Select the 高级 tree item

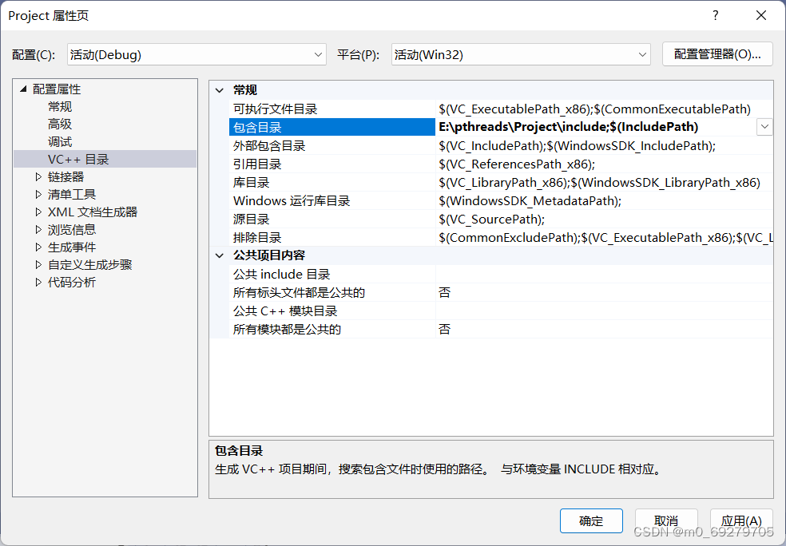[x=59, y=124]
